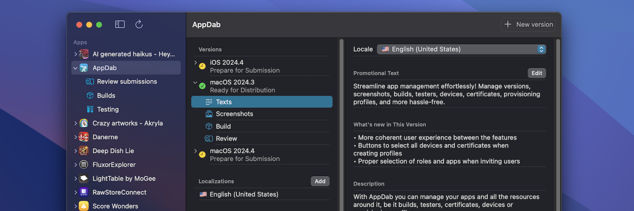Click the Builds cube icon in sidebar
This screenshot has width=634, height=211.
(90, 95)
